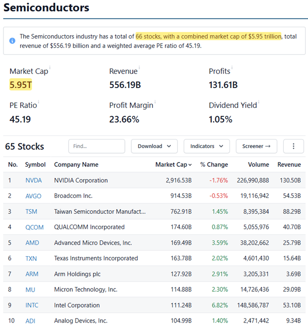Click the 65 Stocks heading
Screen dimensions: 308x326
(25, 146)
